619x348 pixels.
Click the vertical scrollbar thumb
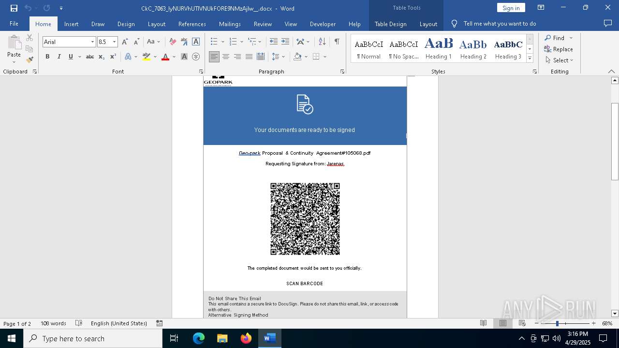(615, 142)
